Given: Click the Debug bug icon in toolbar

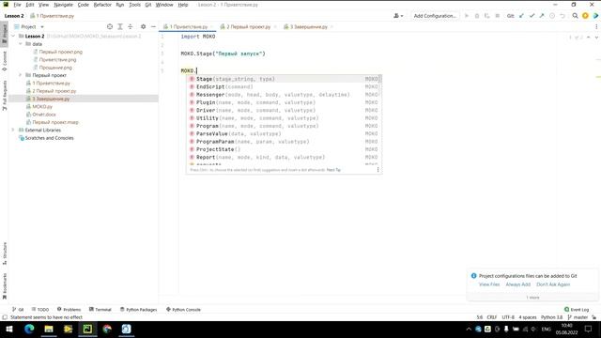Looking at the screenshot, I should (x=477, y=16).
